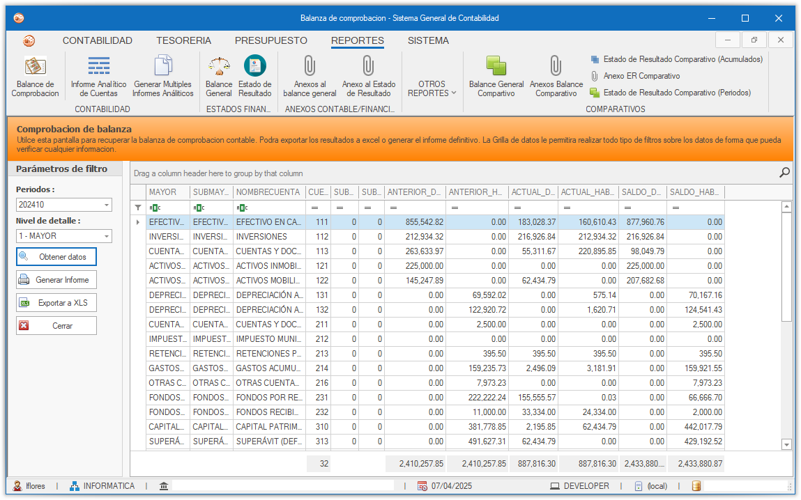Select the cell with value 222,222.24

click(477, 398)
